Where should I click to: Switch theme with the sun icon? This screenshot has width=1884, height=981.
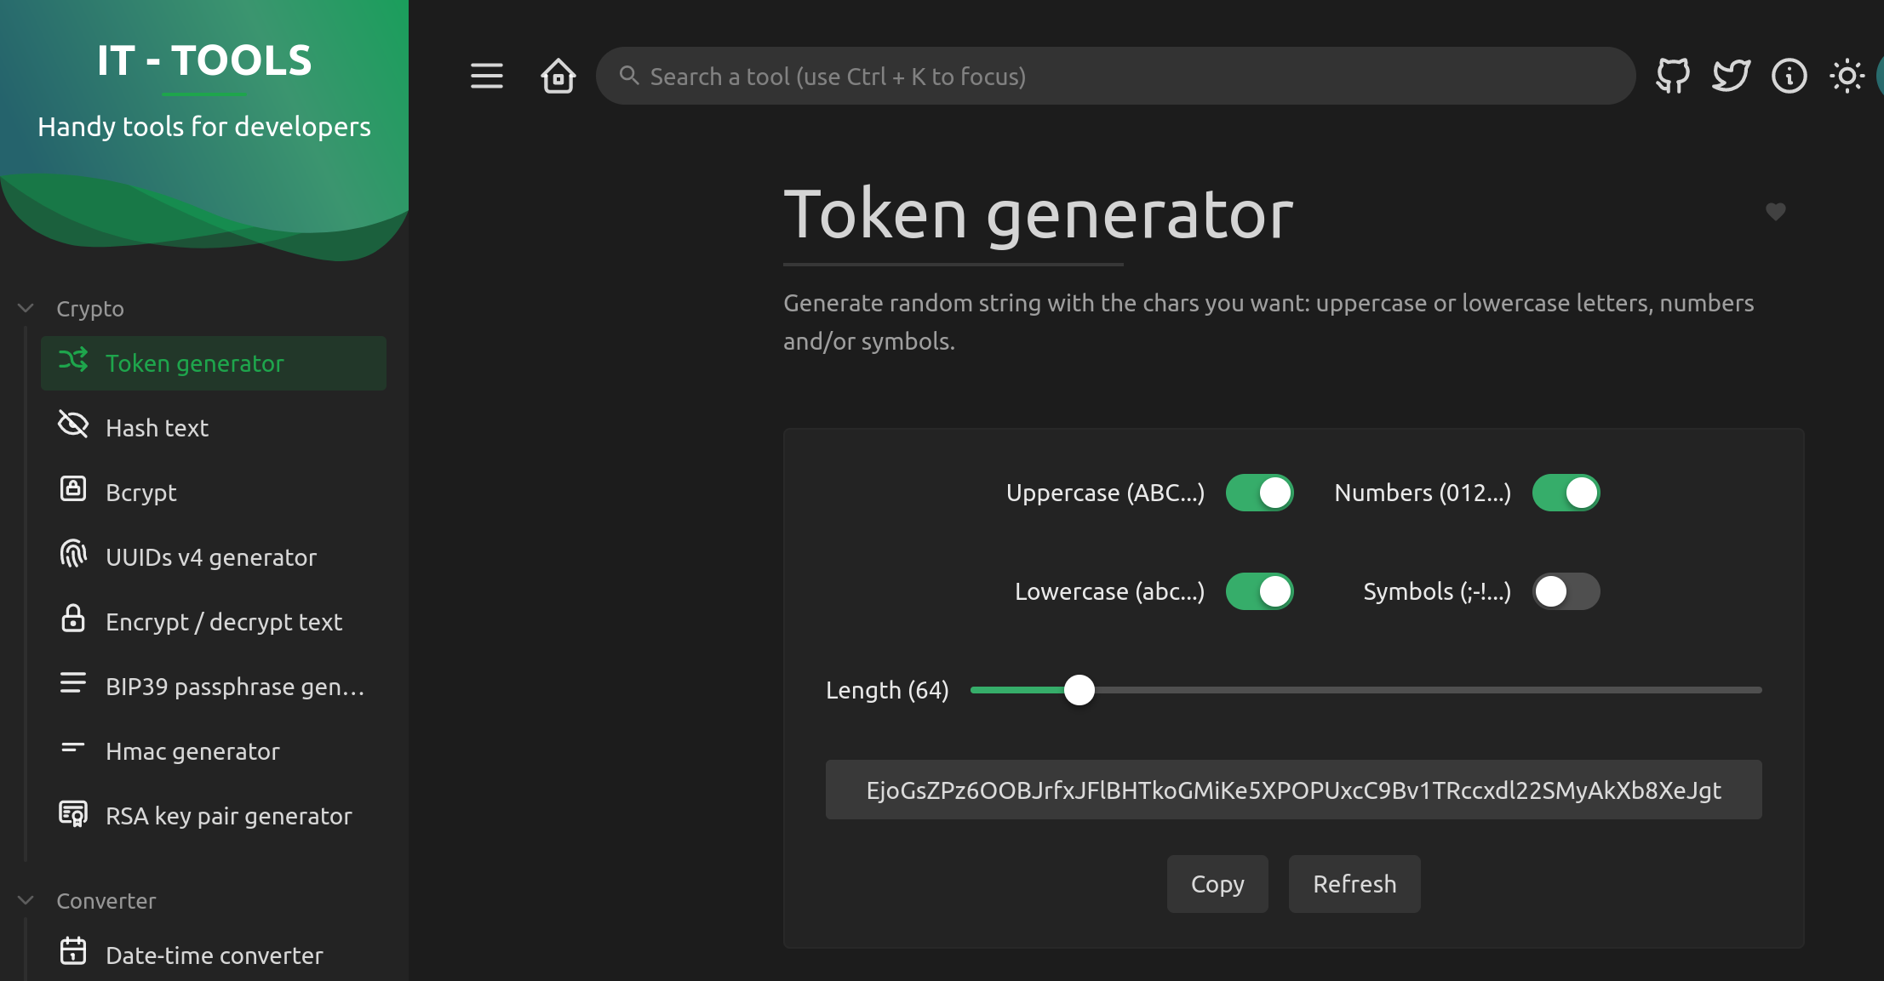pos(1847,76)
